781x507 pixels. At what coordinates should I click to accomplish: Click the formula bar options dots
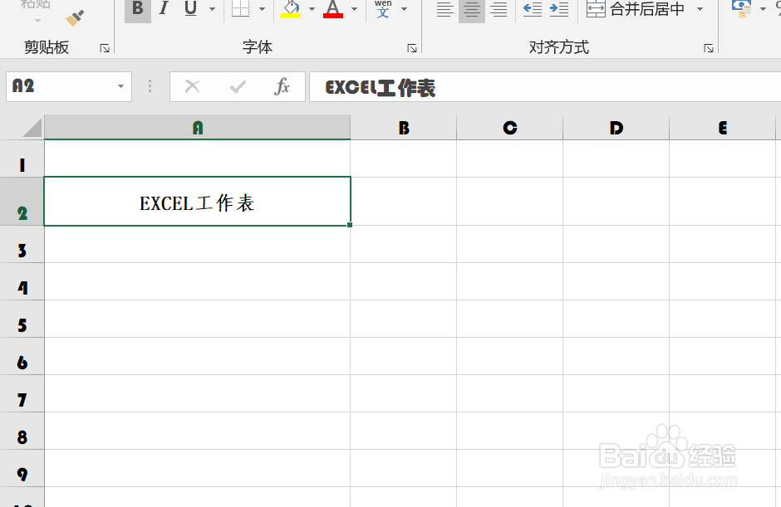coord(150,86)
